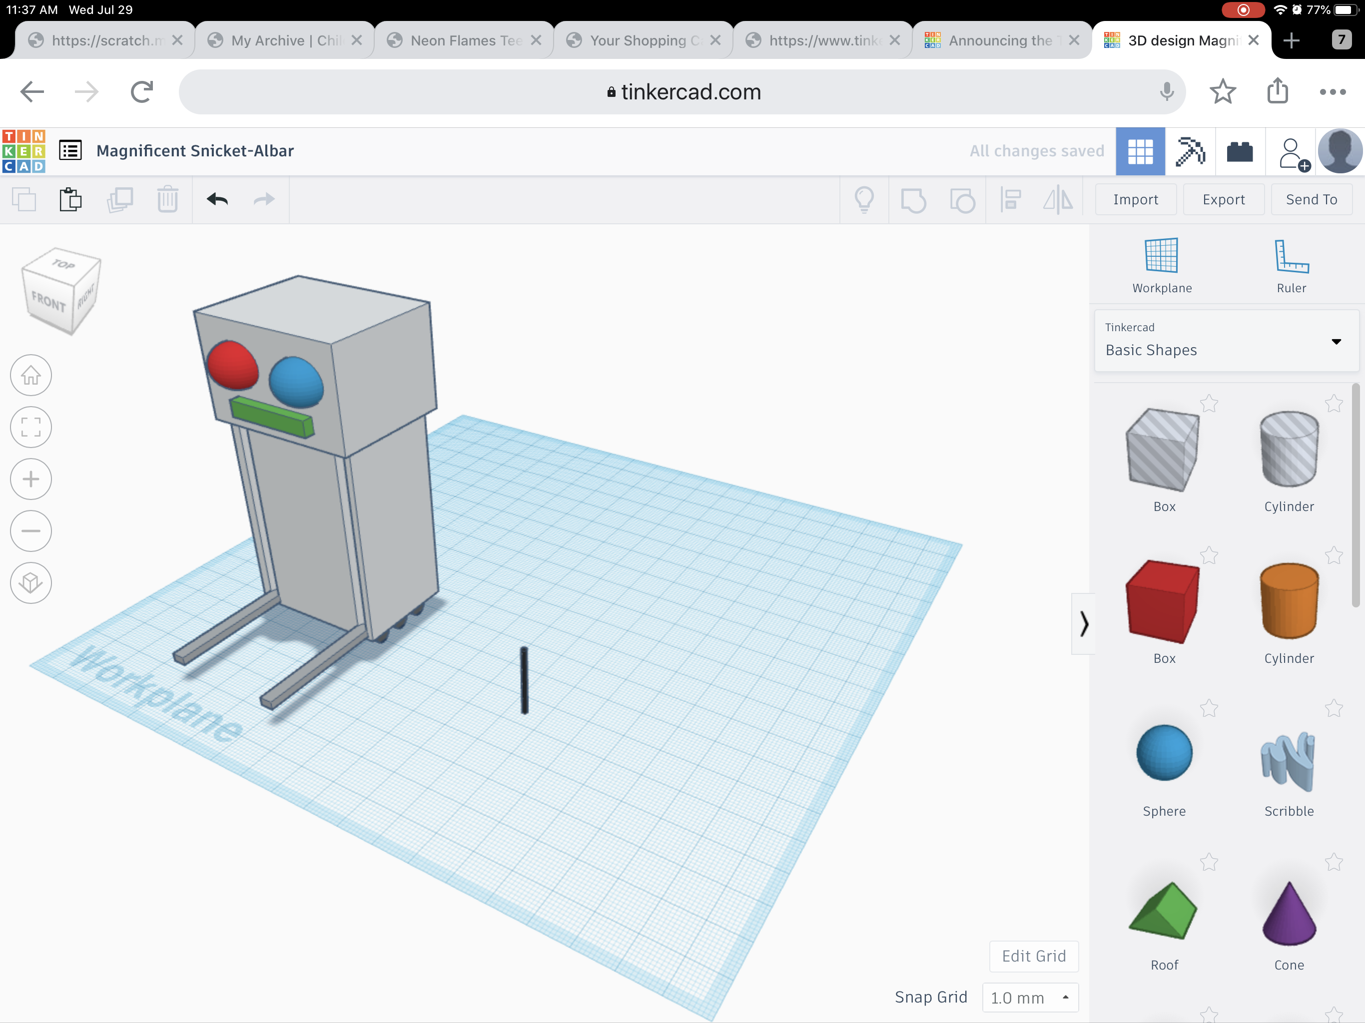Click the Paste tool icon
1365x1023 pixels.
[70, 199]
